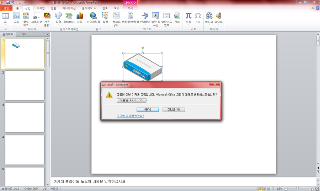The height and width of the screenshot is (191, 320).
Task: Select slide 3 thumbnail
Action: [x=25, y=118]
